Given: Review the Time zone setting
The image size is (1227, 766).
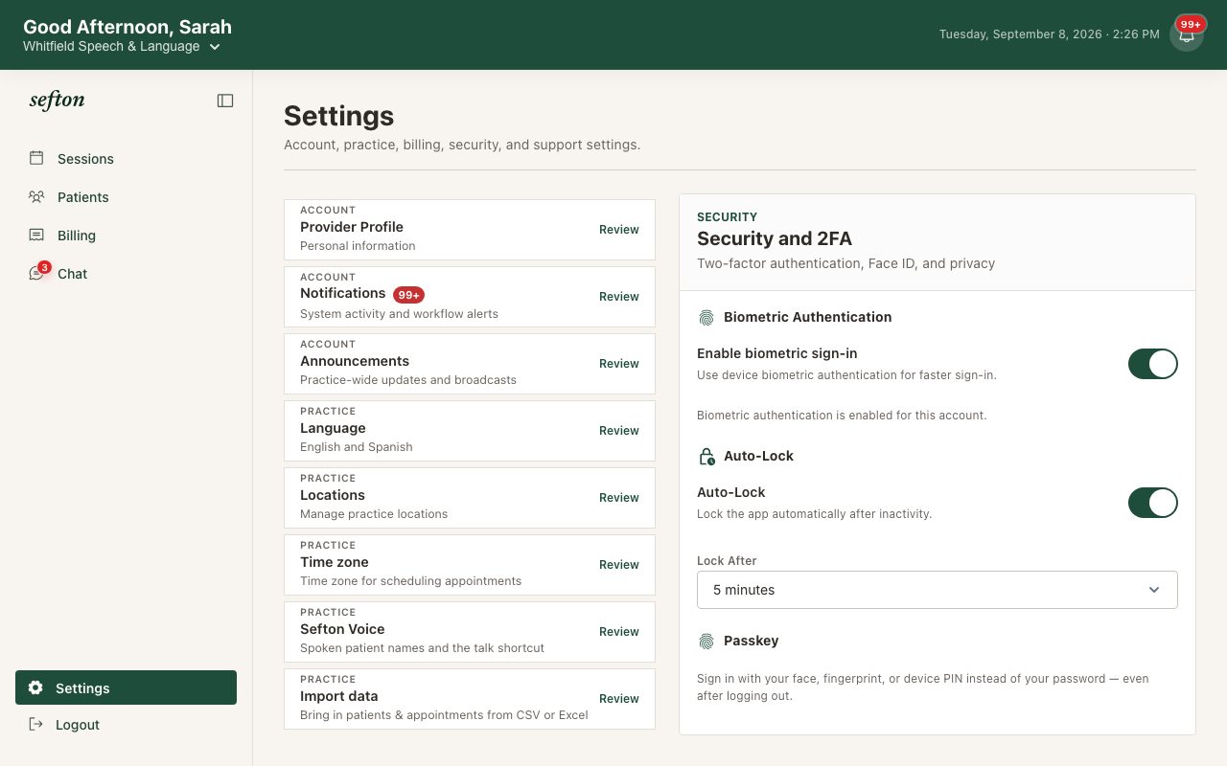Looking at the screenshot, I should click(x=618, y=565).
